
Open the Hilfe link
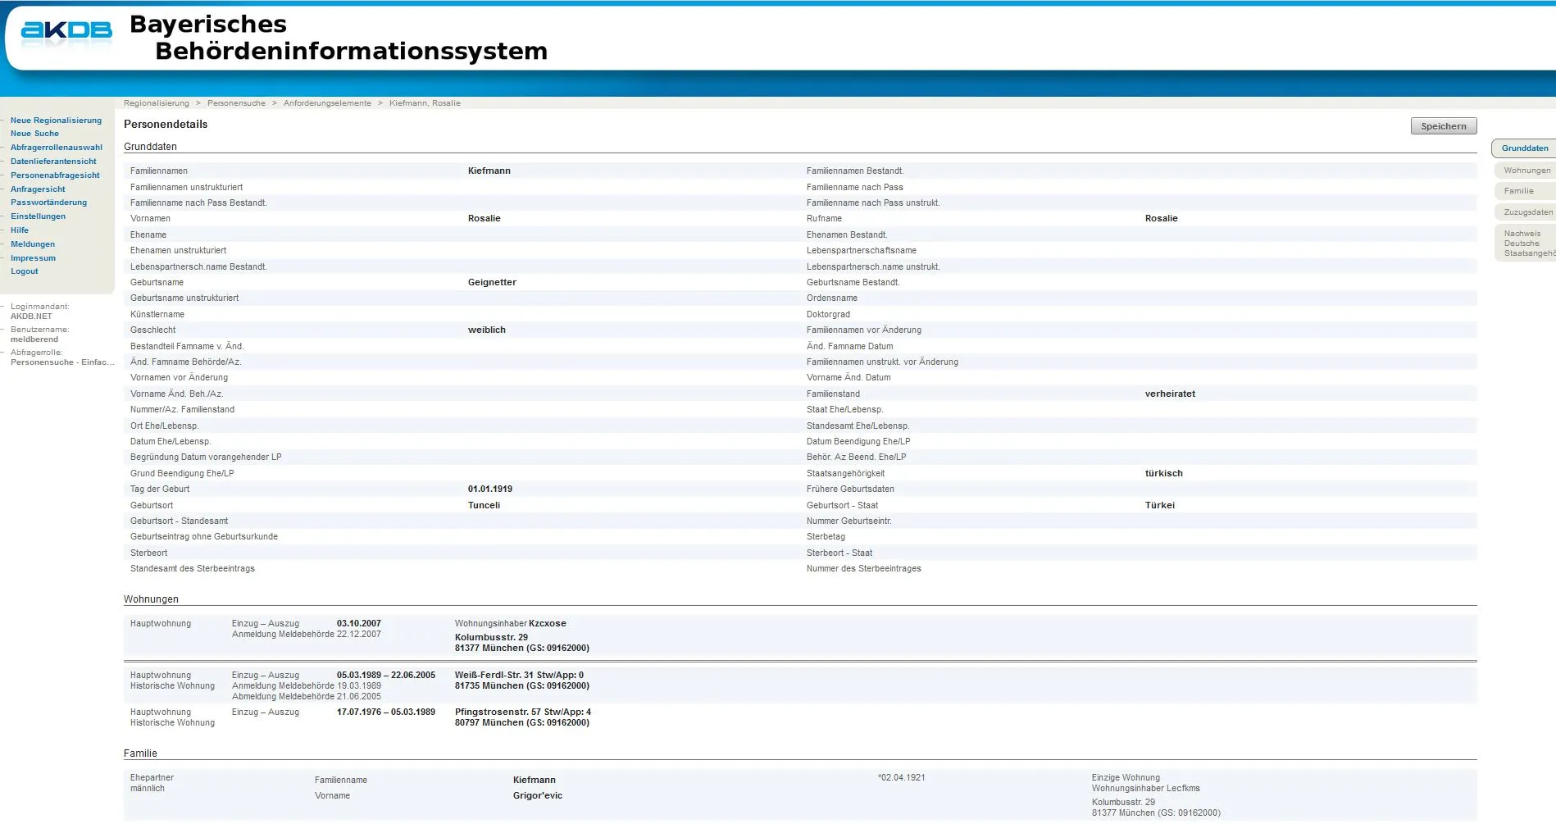[x=20, y=230]
